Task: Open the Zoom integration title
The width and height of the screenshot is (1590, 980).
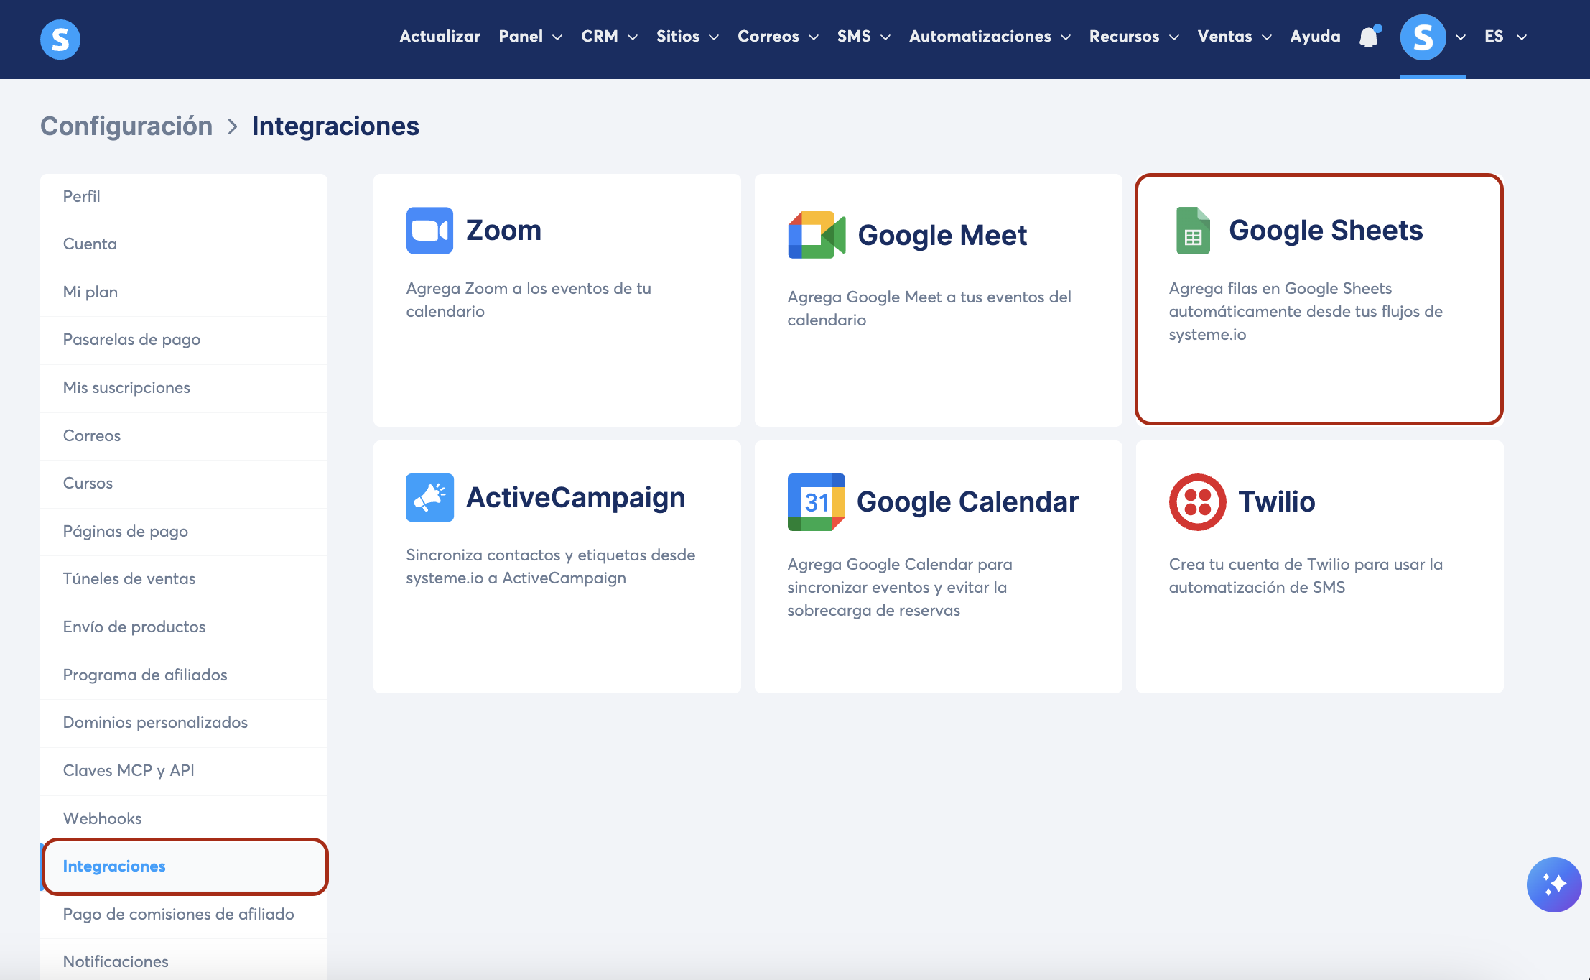Action: pyautogui.click(x=503, y=231)
